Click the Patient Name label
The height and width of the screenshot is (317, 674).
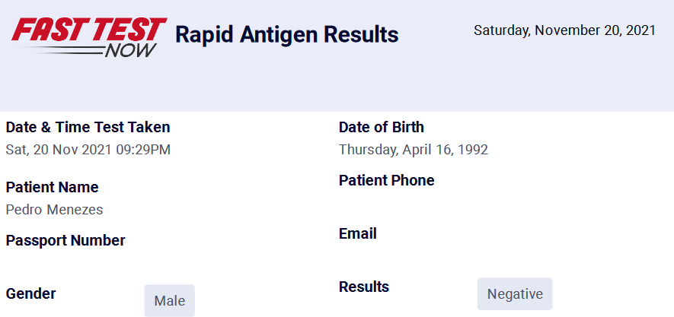click(x=52, y=188)
